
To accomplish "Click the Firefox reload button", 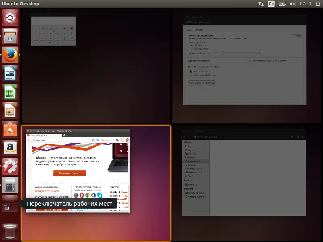I will pos(93,140).
